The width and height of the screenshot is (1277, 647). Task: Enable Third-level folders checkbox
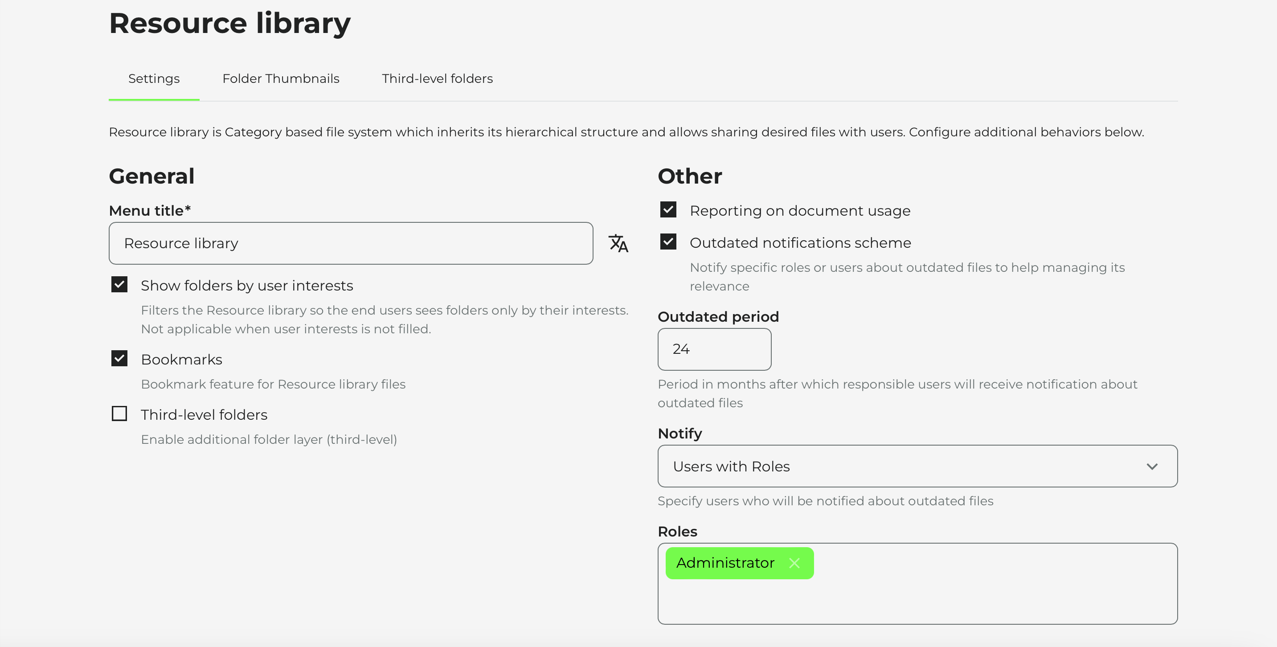click(x=119, y=414)
